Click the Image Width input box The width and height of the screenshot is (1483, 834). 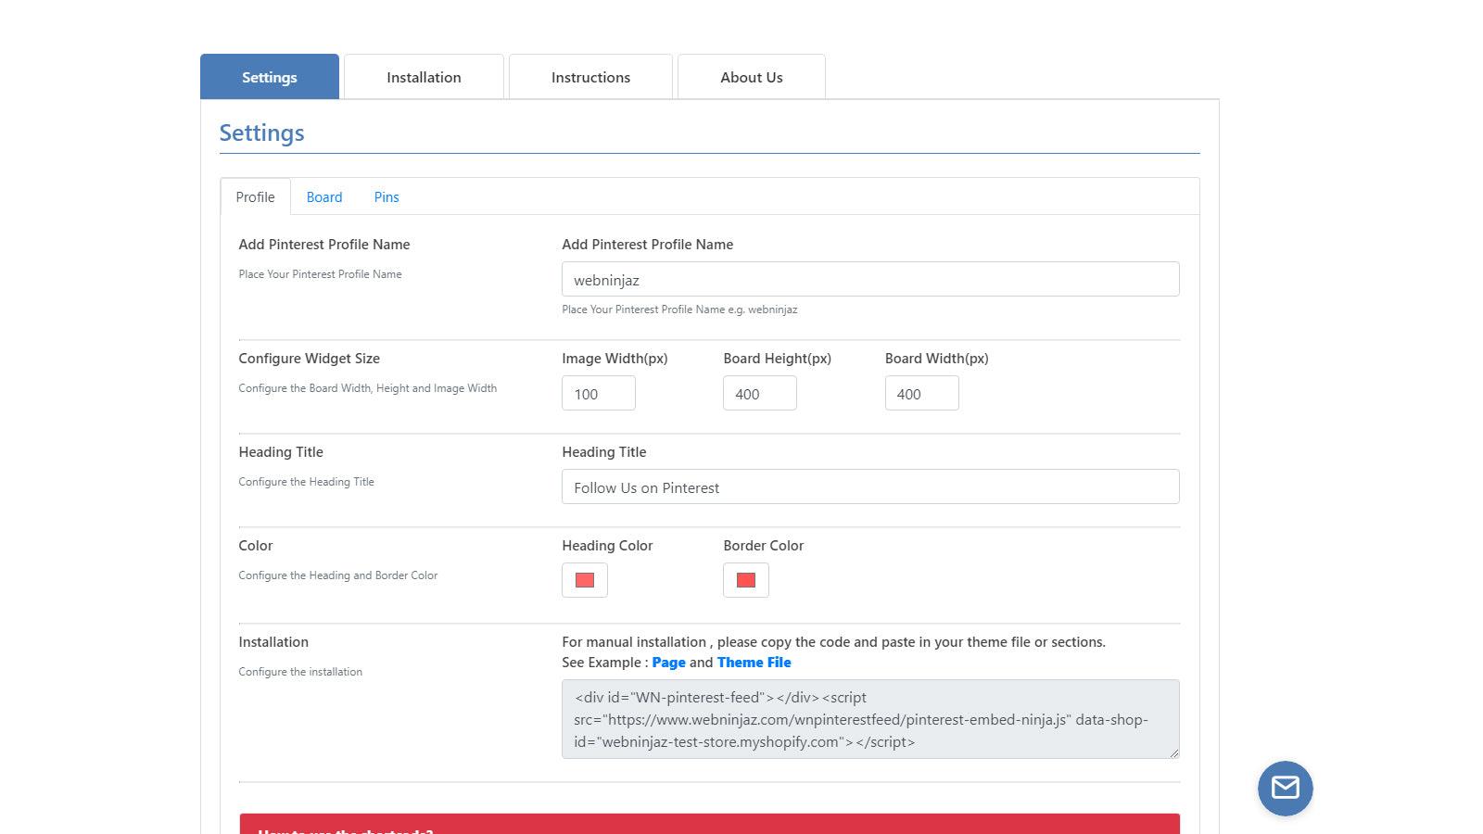click(x=598, y=394)
